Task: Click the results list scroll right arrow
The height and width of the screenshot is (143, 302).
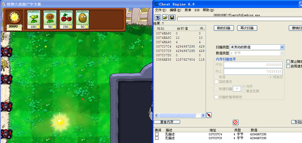Action: coord(203,115)
